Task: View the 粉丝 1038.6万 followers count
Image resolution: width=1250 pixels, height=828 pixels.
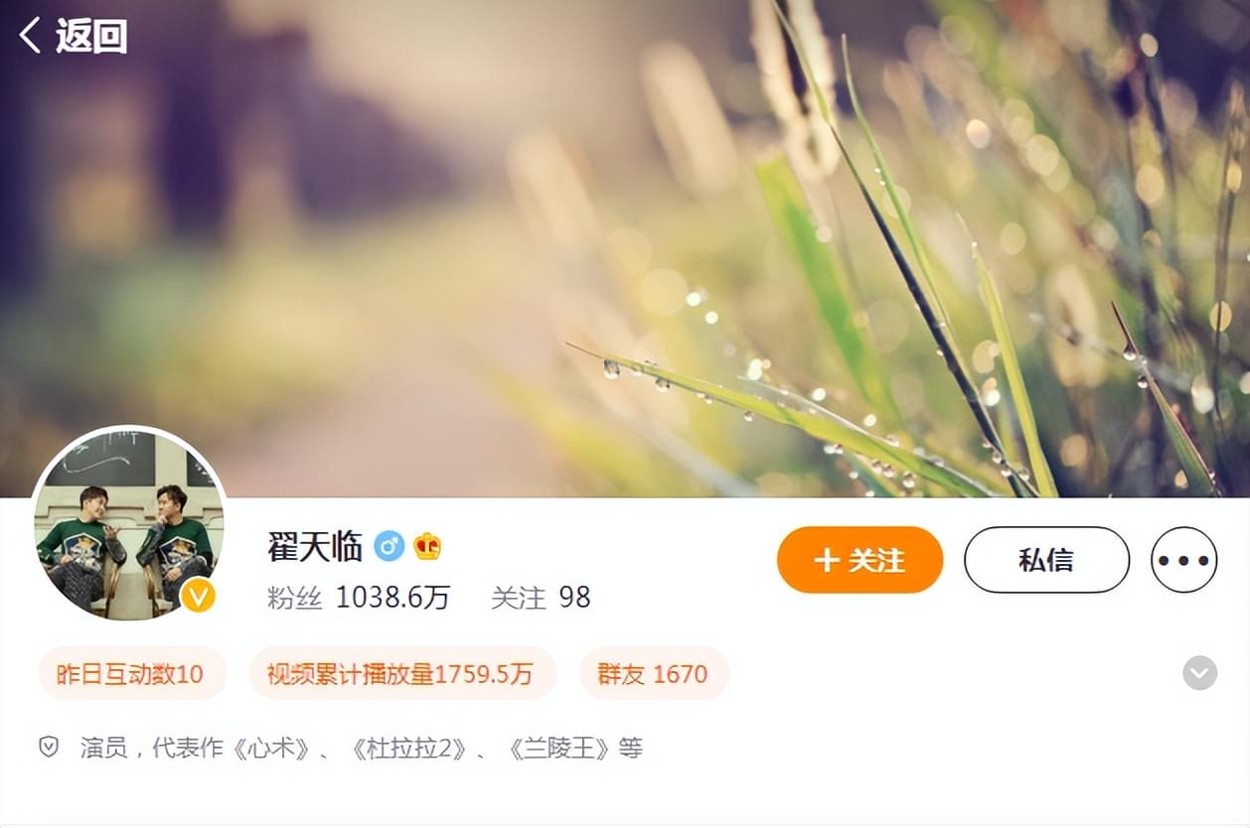Action: 359,597
